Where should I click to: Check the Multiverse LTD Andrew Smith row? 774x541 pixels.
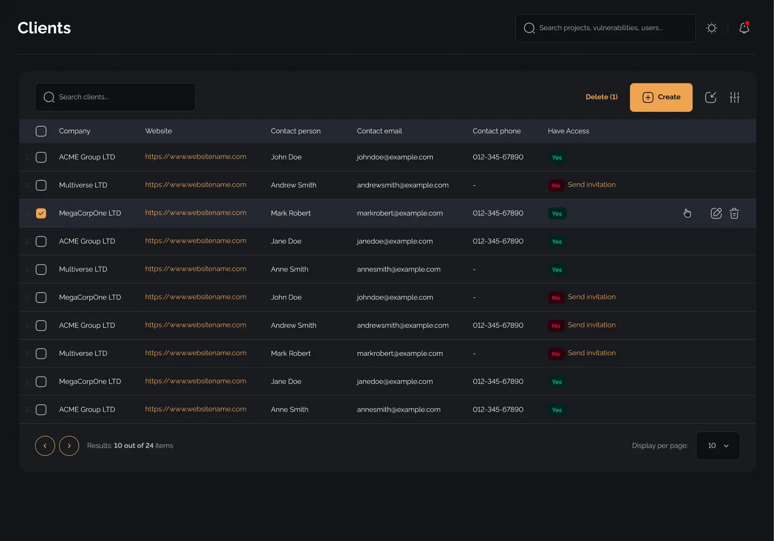pyautogui.click(x=41, y=185)
